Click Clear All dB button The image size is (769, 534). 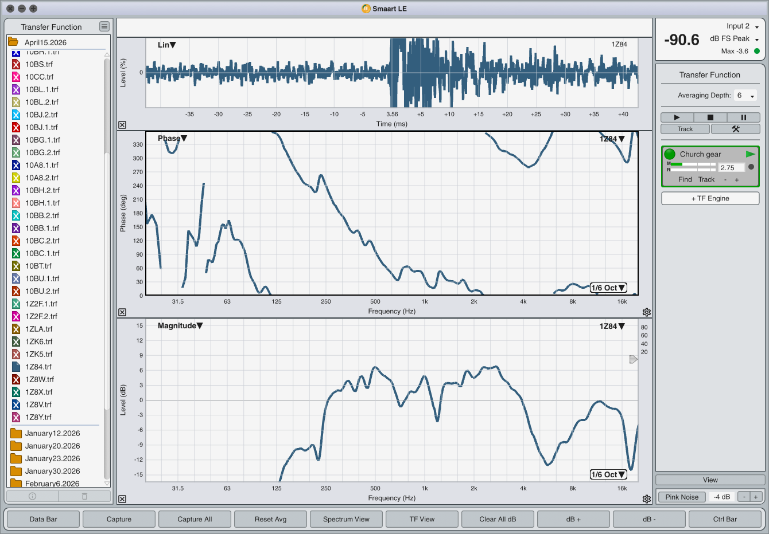tap(498, 519)
